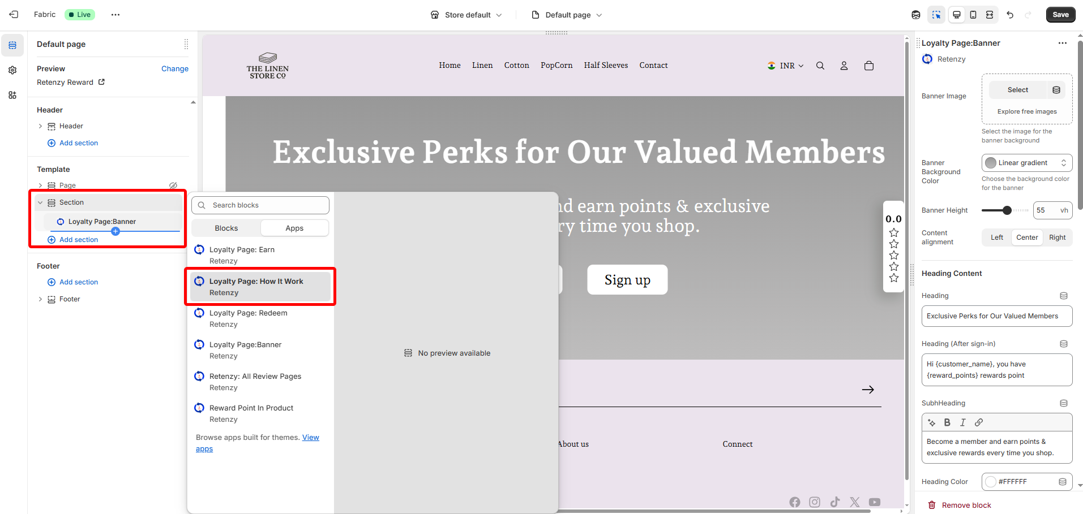This screenshot has width=1083, height=514.
Task: Open the Linear gradient dropdown
Action: pyautogui.click(x=1026, y=163)
